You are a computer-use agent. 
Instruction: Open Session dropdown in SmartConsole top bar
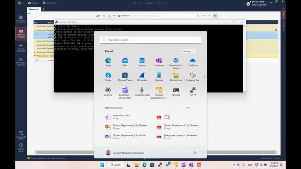click(150, 3)
